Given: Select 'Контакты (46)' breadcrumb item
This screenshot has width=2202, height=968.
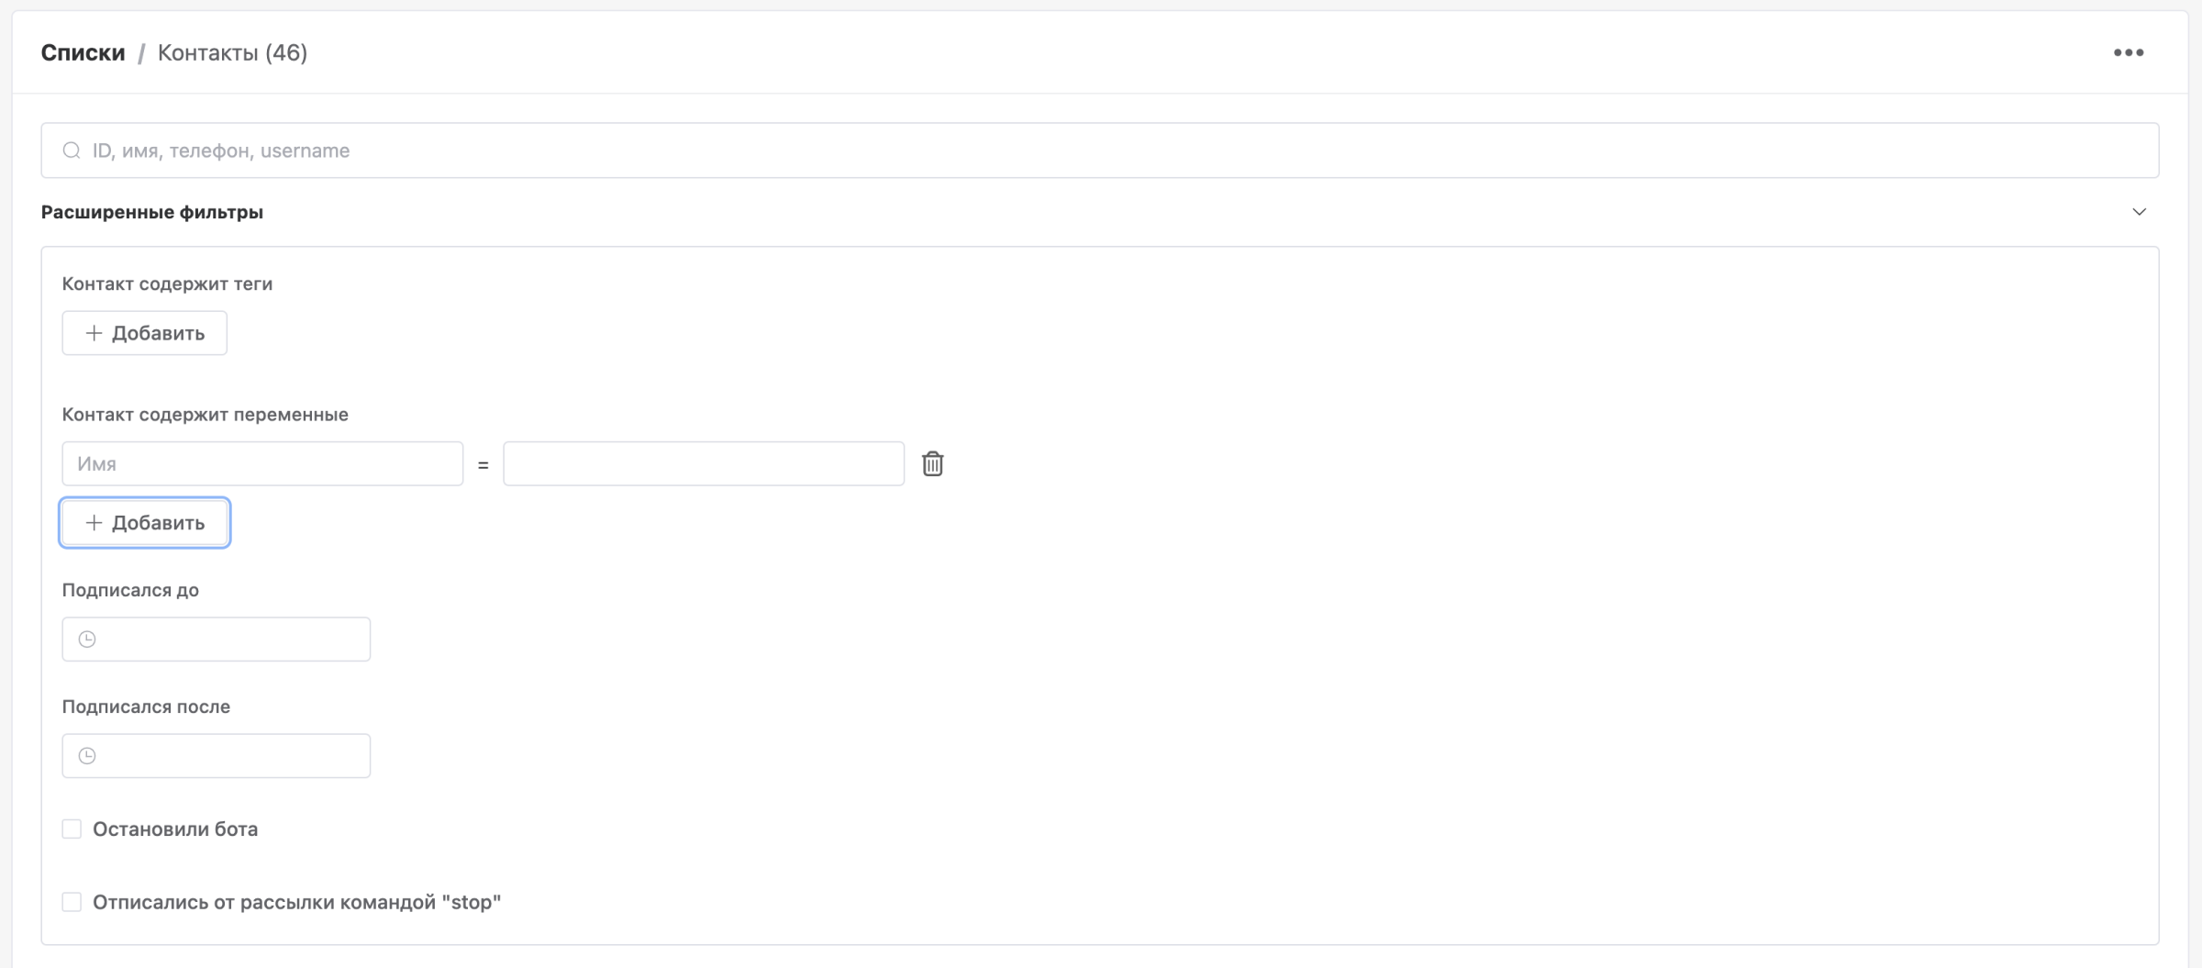Looking at the screenshot, I should point(233,53).
